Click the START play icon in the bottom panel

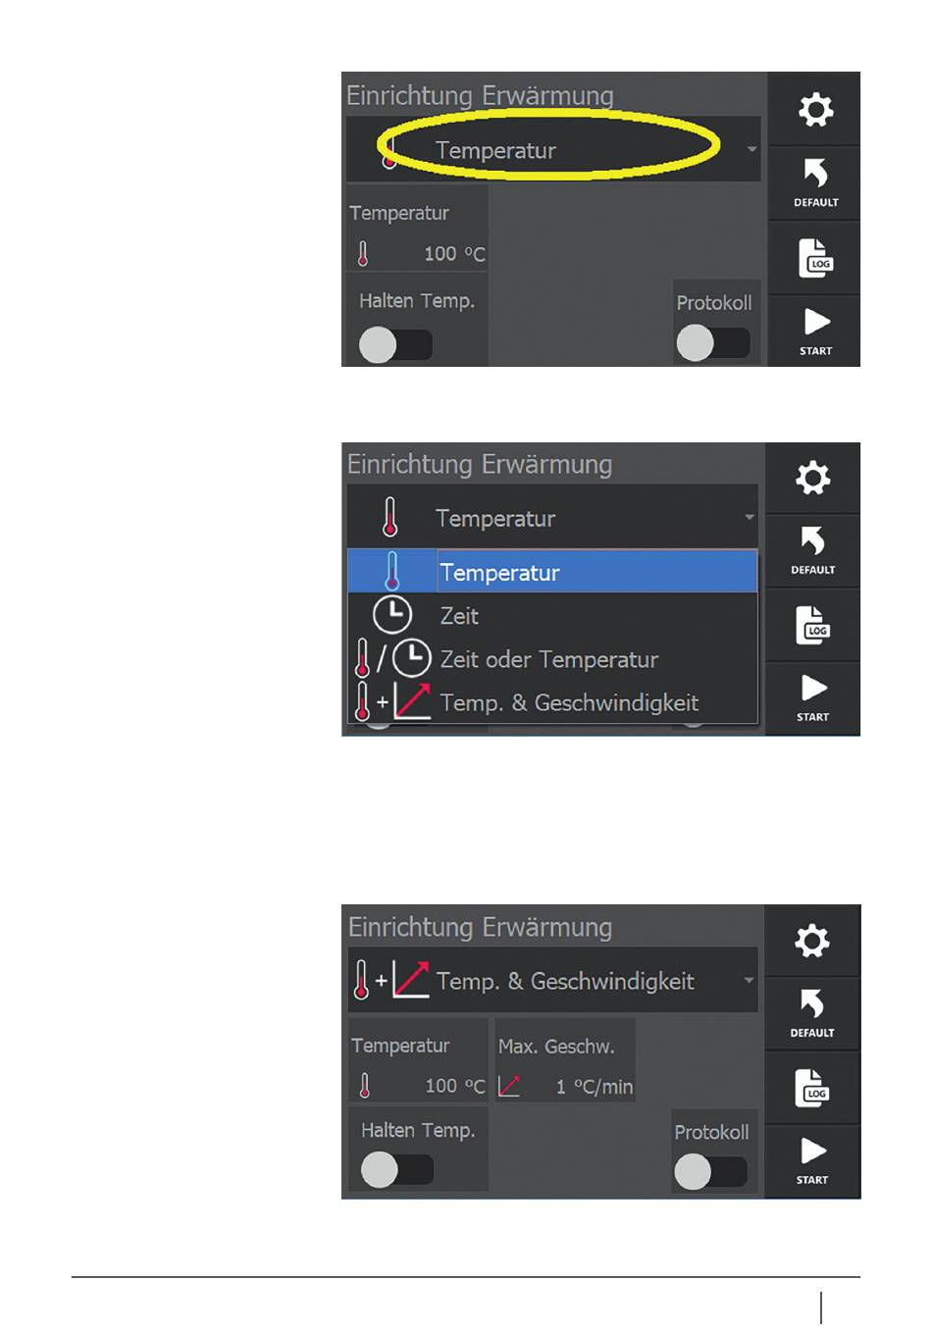click(x=812, y=1160)
